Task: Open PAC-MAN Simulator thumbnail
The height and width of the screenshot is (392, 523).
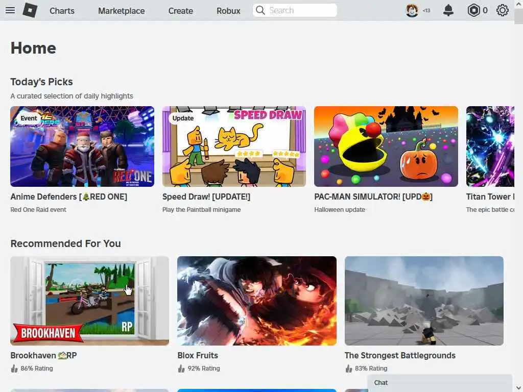Action: (386, 146)
